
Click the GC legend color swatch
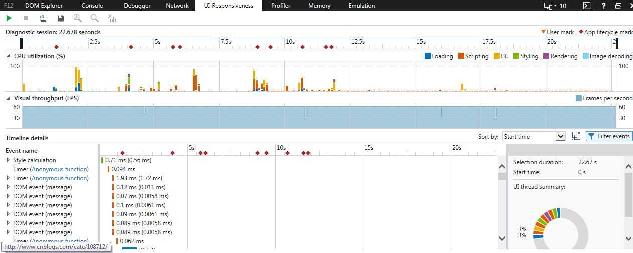(497, 56)
